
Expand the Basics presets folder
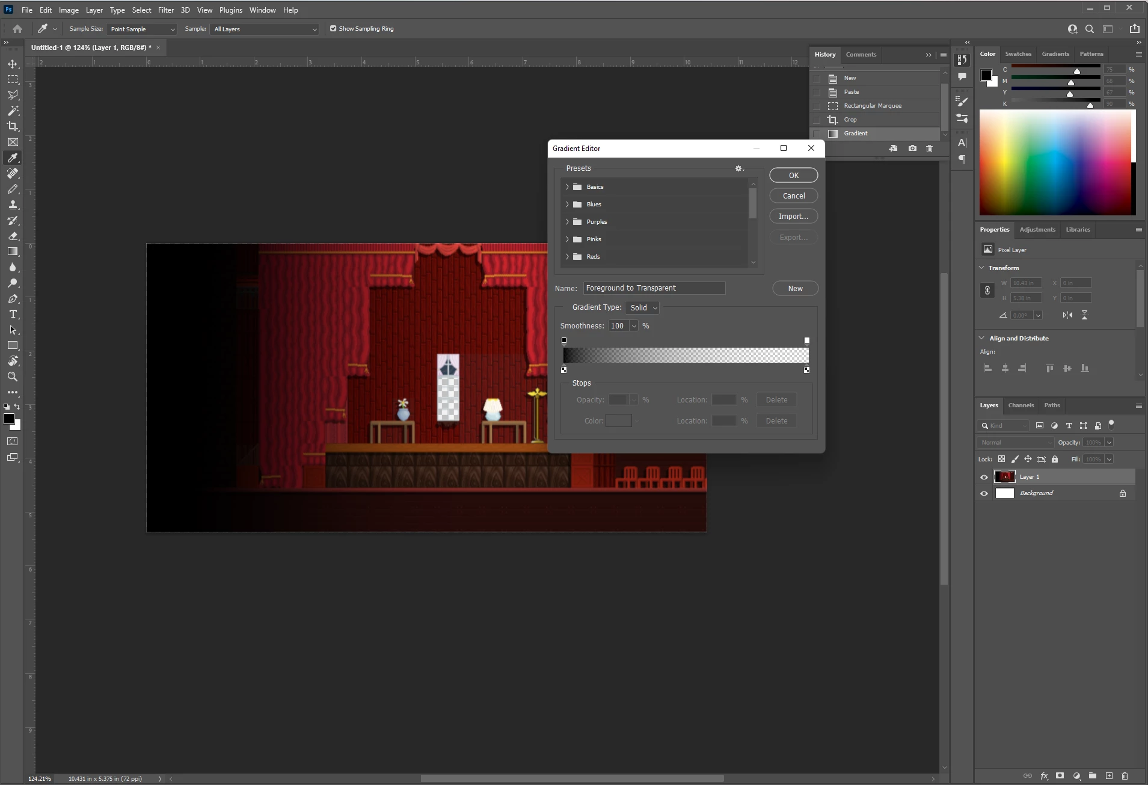point(567,187)
